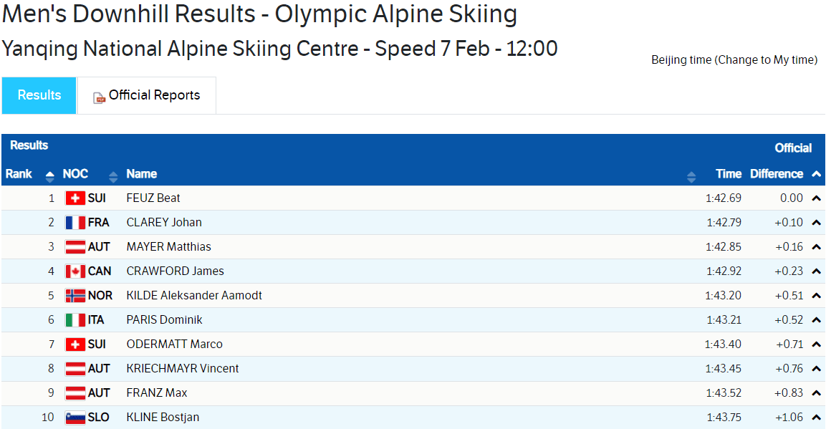Screen dimensions: 826x429
Task: Click the Switzerland flag beside FEUZ Beat
Action: [x=75, y=198]
